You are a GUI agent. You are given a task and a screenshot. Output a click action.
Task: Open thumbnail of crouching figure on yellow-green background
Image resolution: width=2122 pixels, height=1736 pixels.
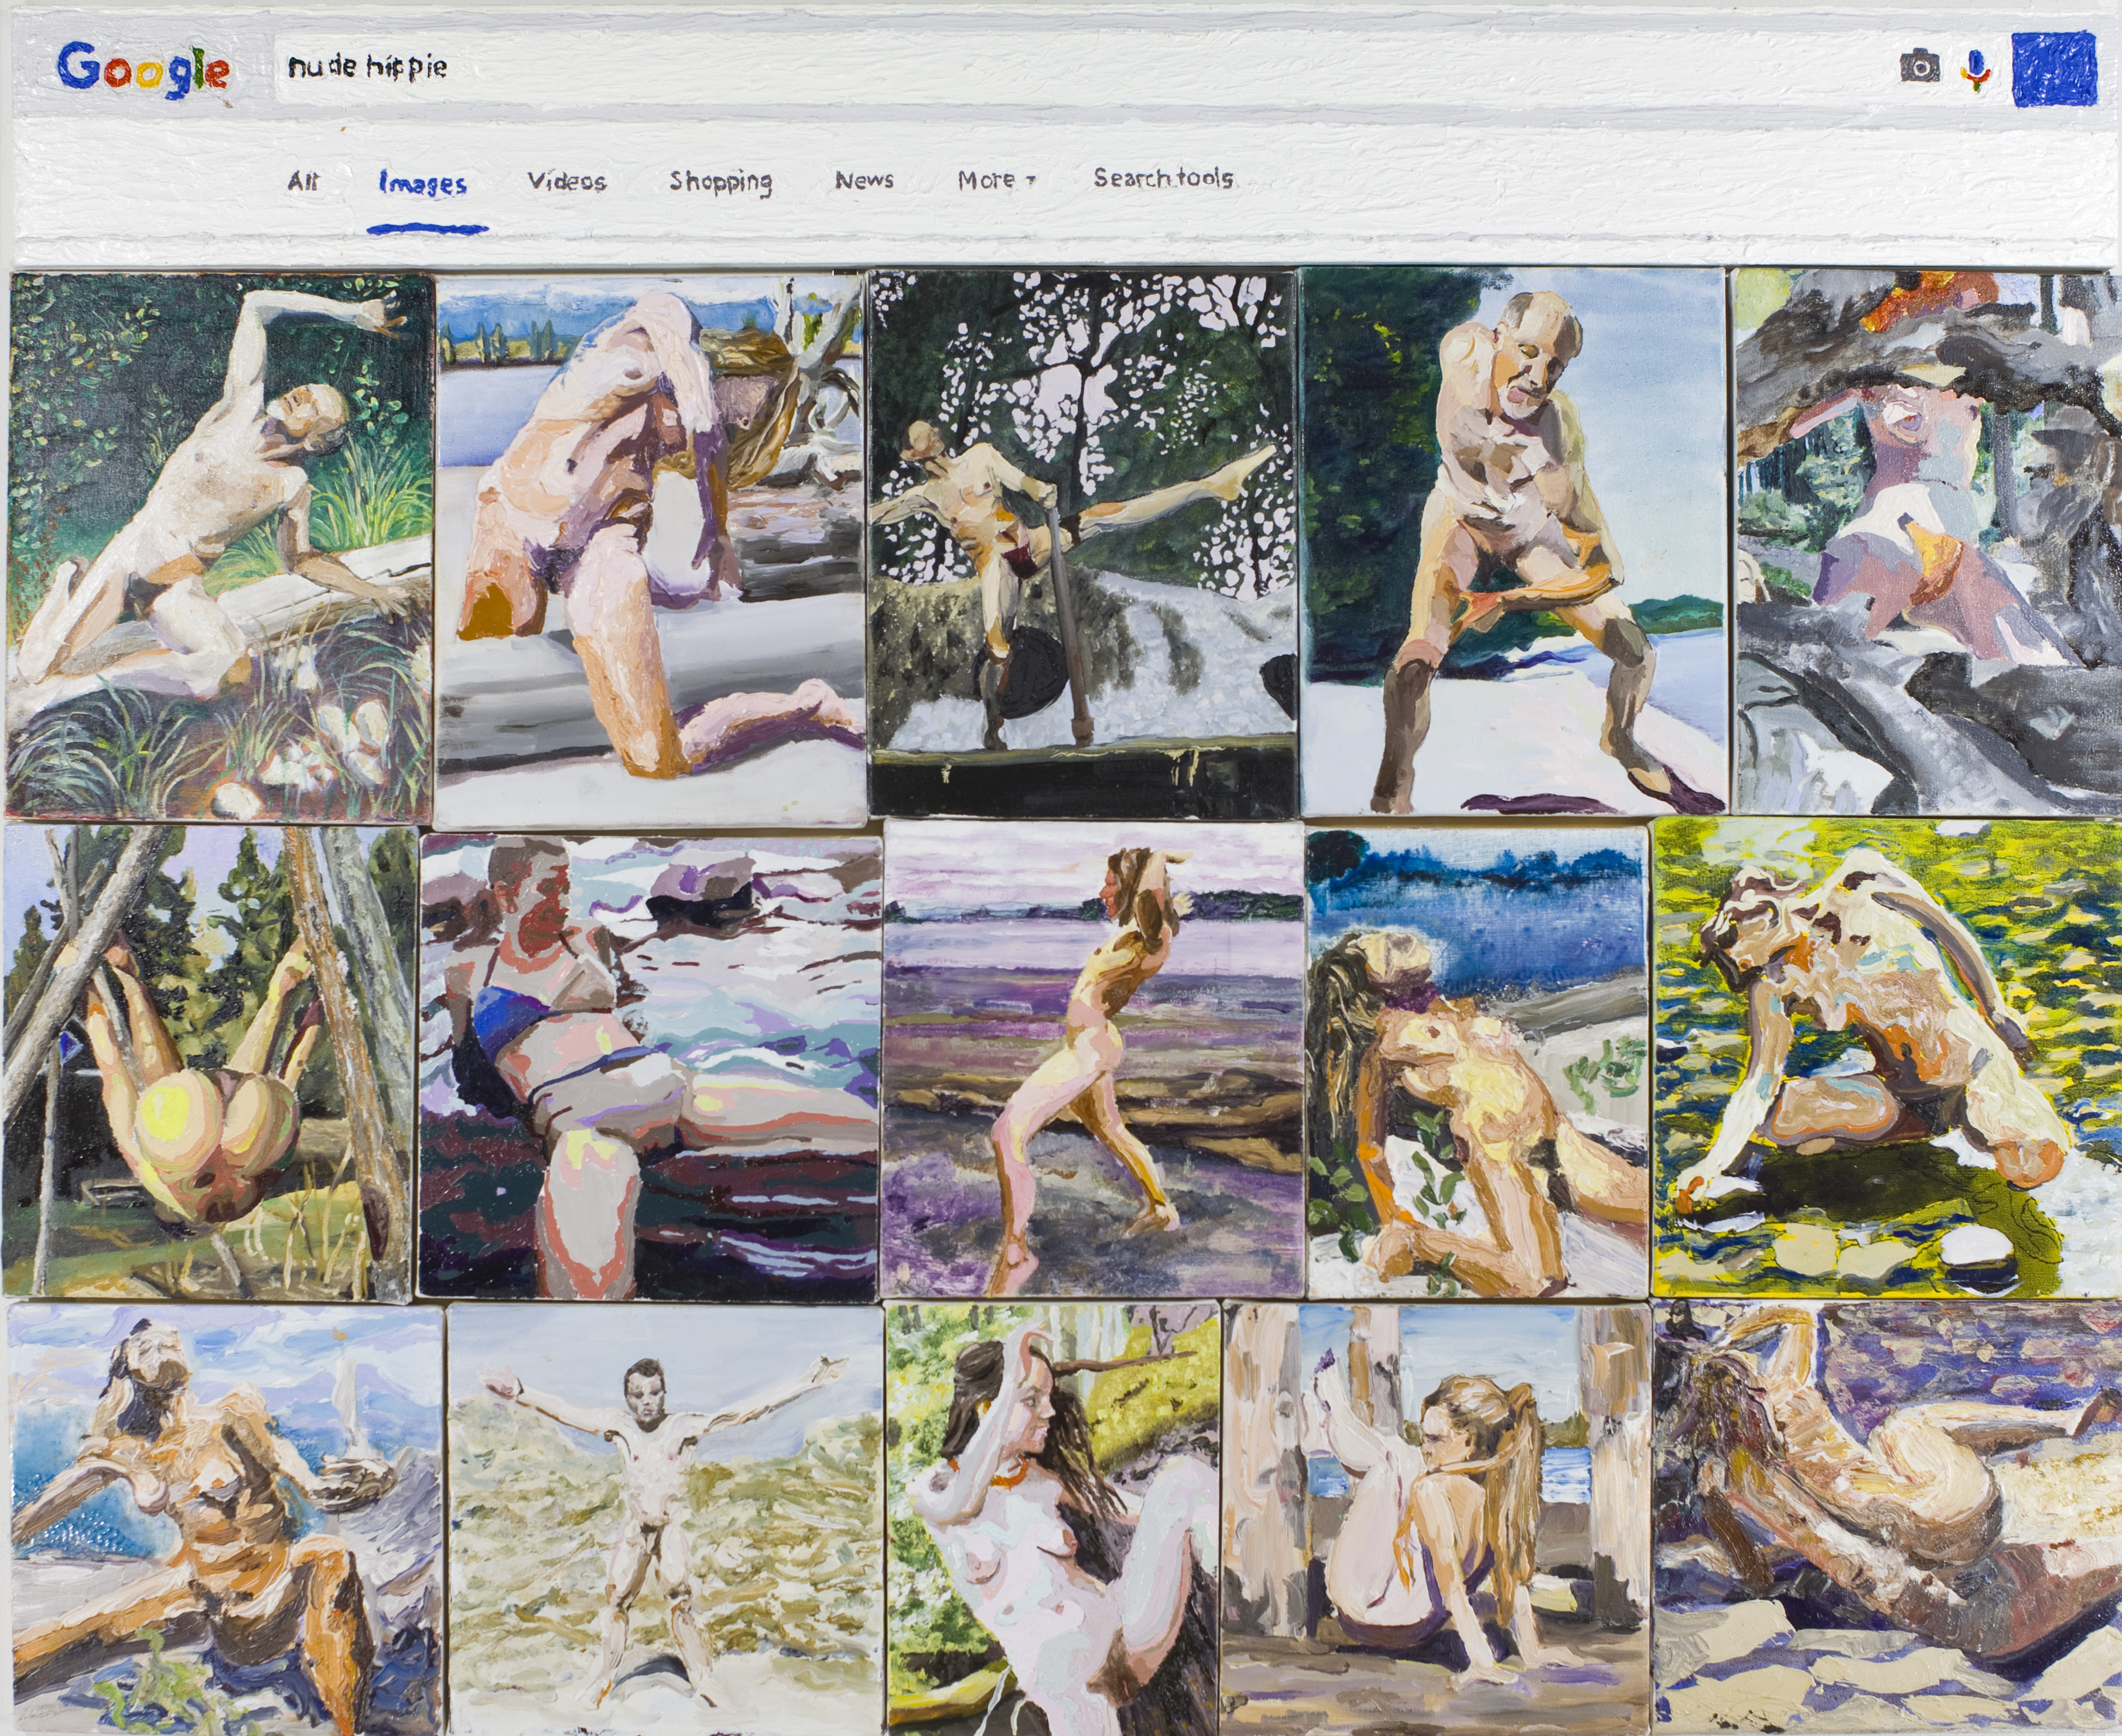pos(1887,1057)
